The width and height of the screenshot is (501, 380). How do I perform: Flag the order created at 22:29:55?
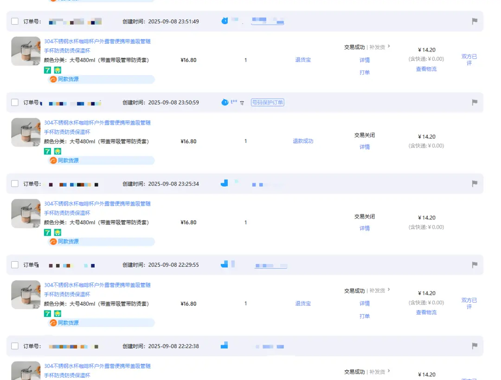tap(475, 265)
